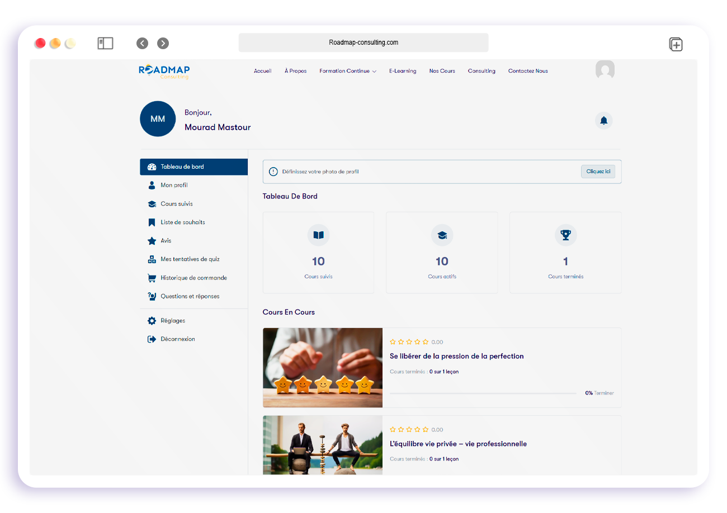Click the order history cart icon

pyautogui.click(x=152, y=278)
